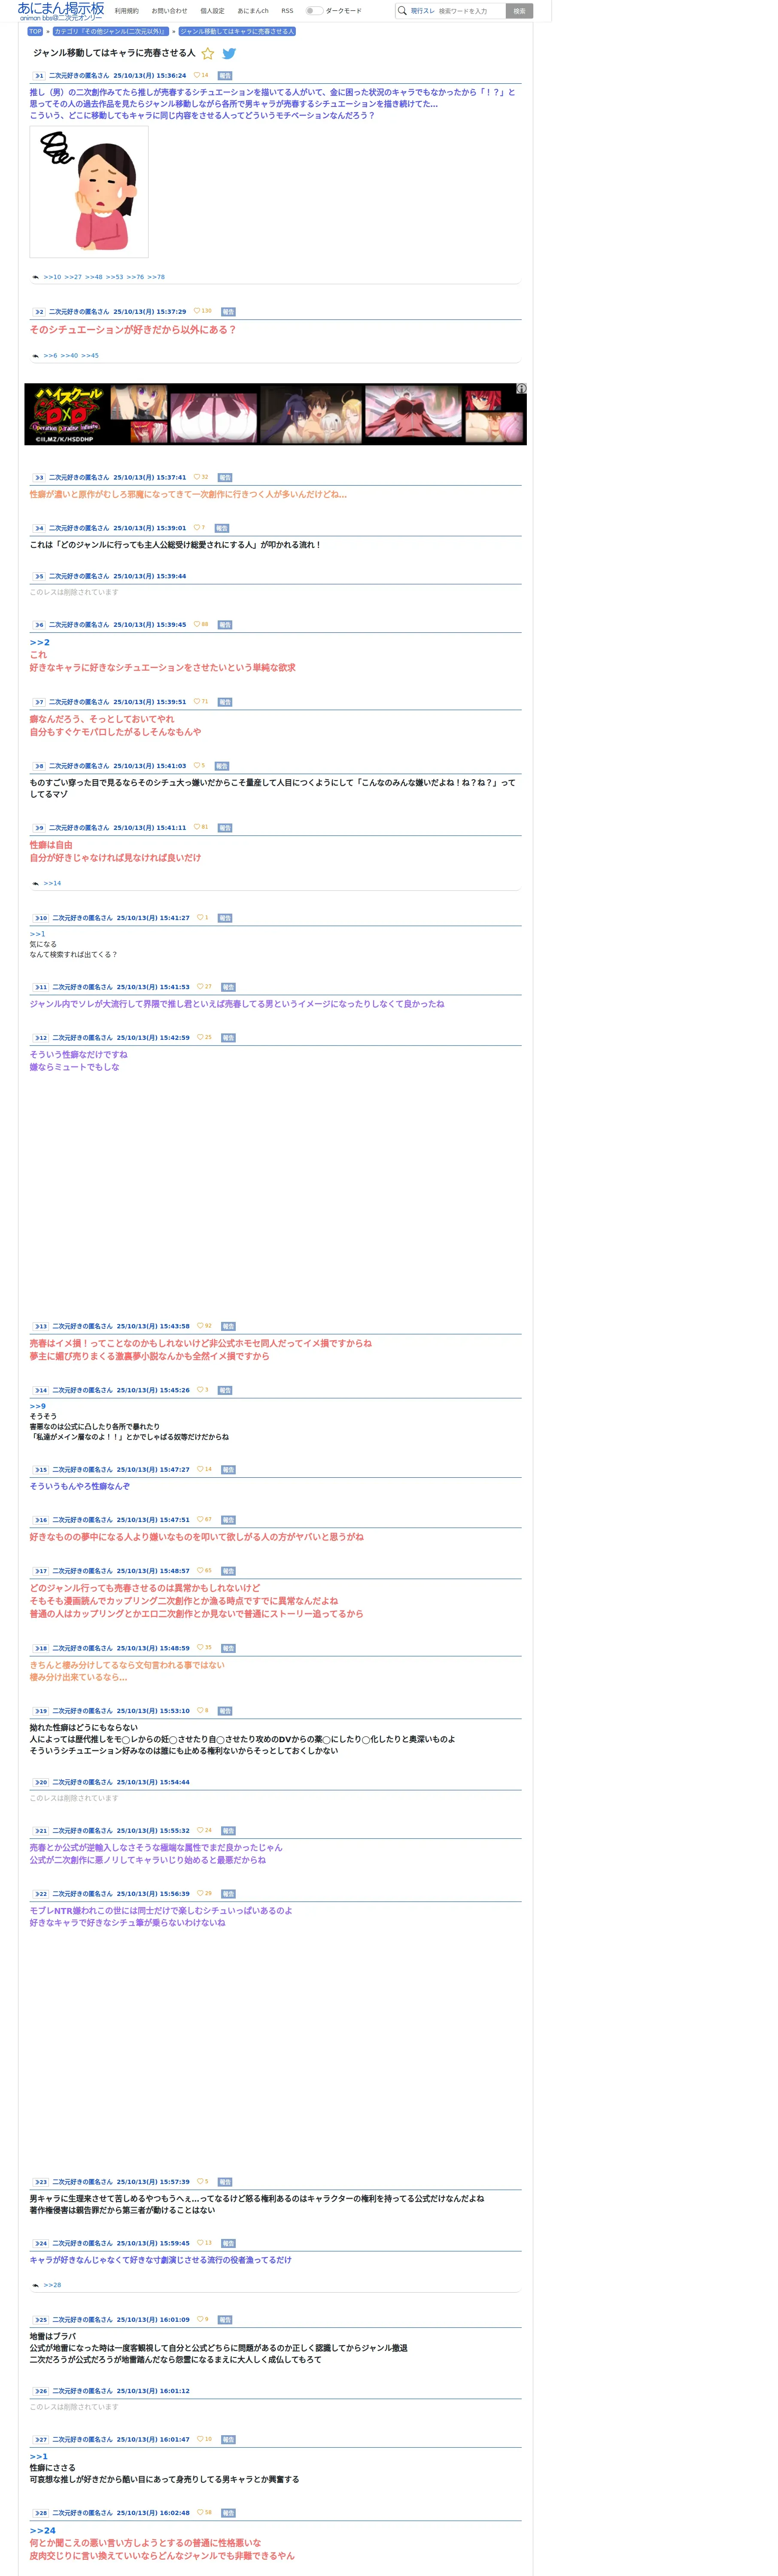Like post 11 with its heart icon
This screenshot has width=778, height=2576.
(200, 986)
